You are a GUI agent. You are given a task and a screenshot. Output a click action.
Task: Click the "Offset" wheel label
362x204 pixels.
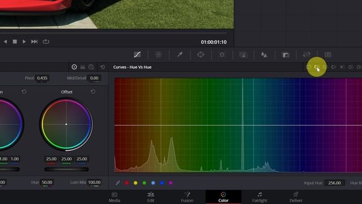pyautogui.click(x=67, y=92)
